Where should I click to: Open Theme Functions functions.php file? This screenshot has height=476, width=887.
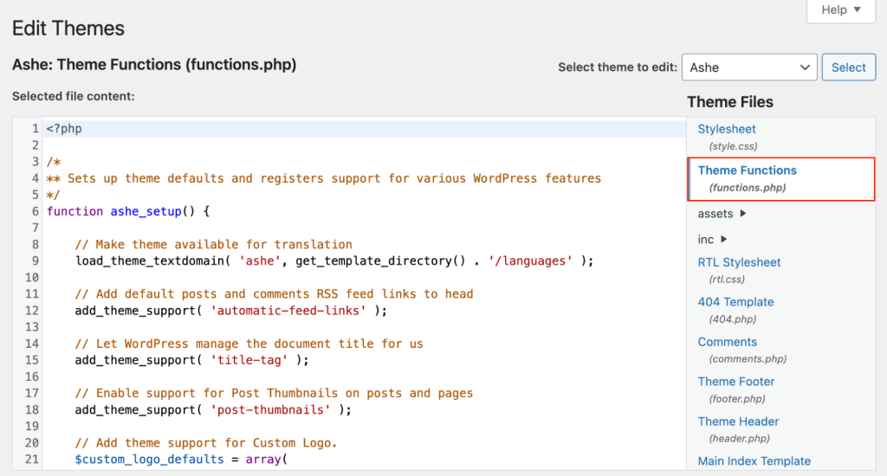pyautogui.click(x=747, y=170)
